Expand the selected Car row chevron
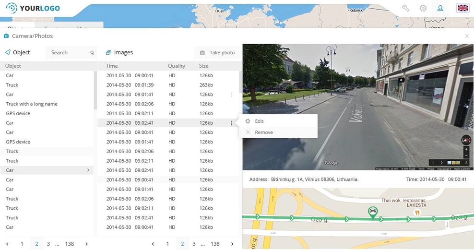This screenshot has width=474, height=250. coord(88,170)
